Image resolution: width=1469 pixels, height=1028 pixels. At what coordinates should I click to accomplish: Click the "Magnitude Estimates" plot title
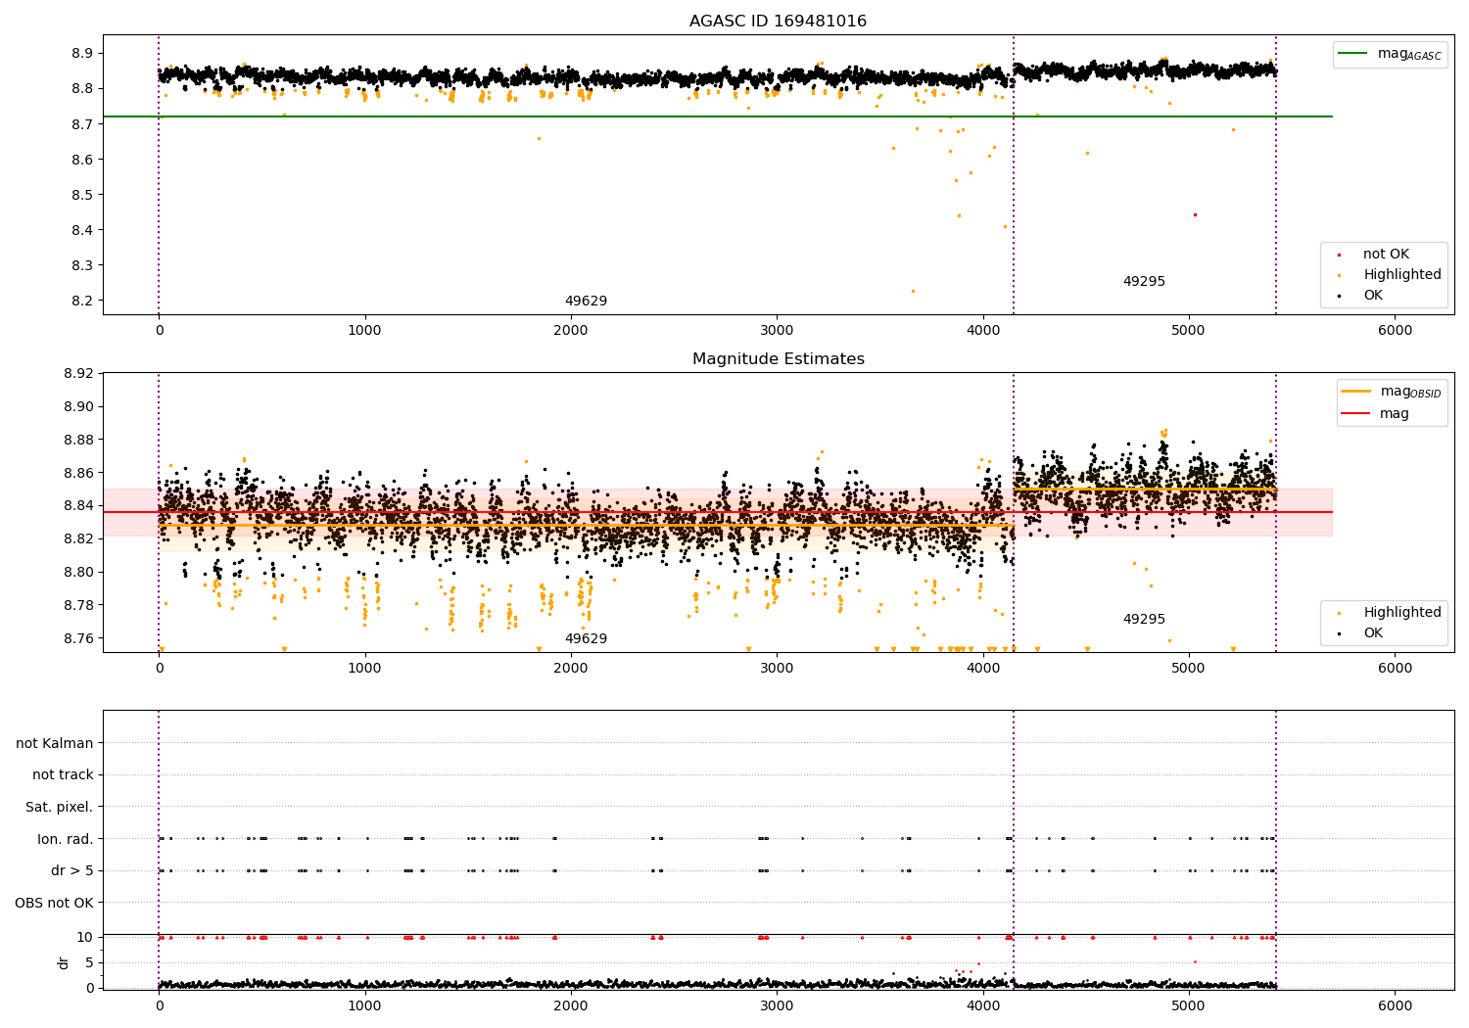778,359
